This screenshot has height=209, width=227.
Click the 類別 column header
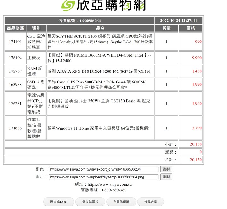coord(36,28)
